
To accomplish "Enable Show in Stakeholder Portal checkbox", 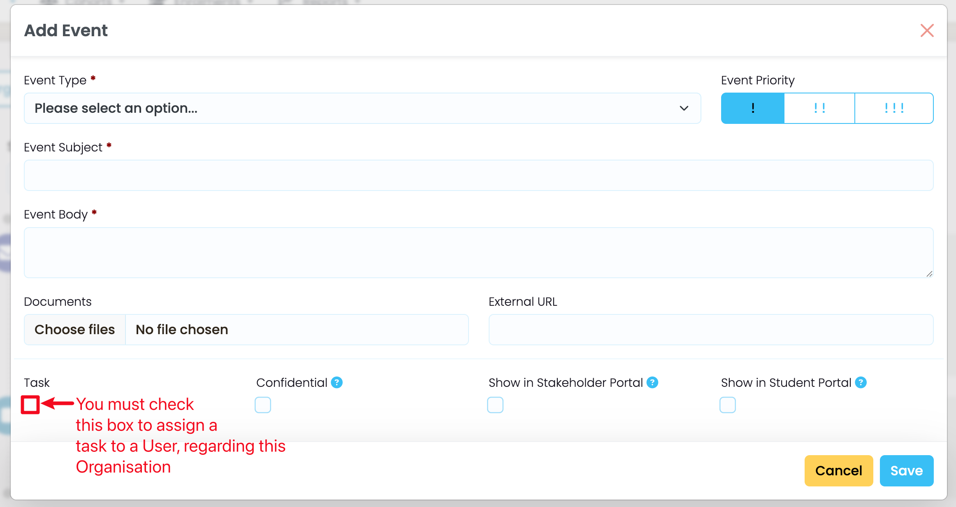I will click(495, 405).
